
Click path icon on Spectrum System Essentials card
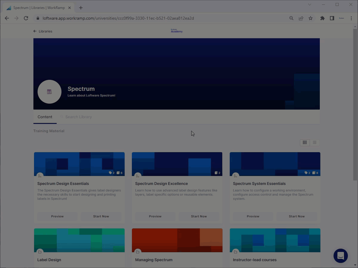(235, 176)
